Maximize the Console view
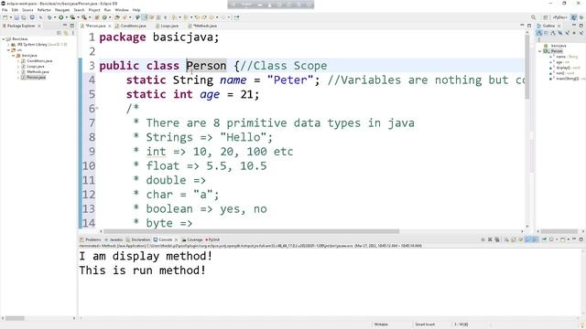This screenshot has width=586, height=329. click(581, 239)
